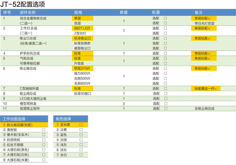Click the 规格 column header
236x165 pixels.
pos(78,12)
